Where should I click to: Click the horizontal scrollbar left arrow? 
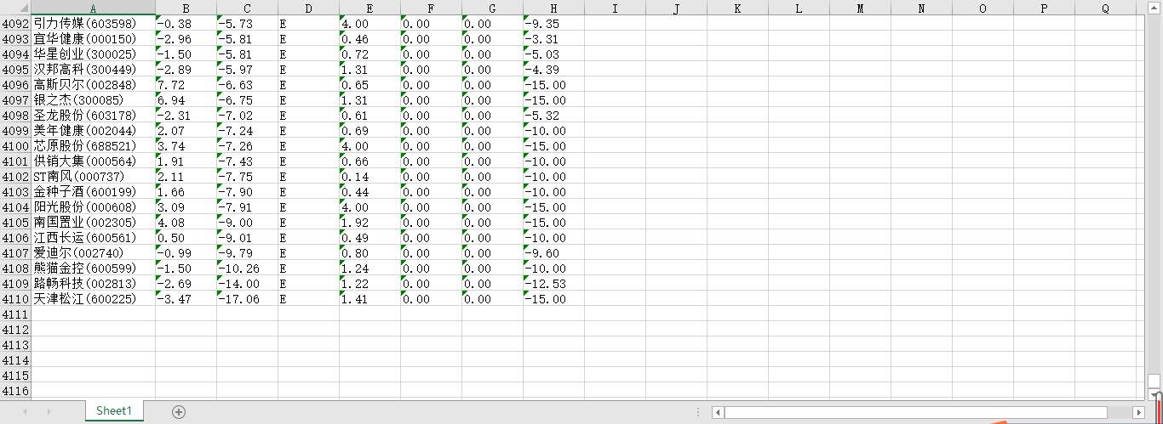719,412
